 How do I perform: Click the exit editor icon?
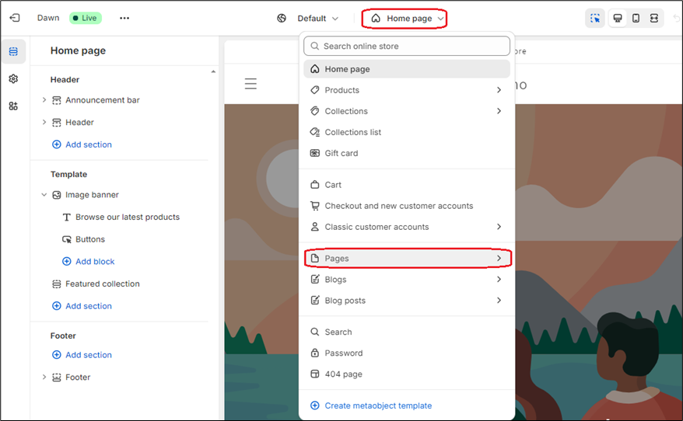click(14, 18)
